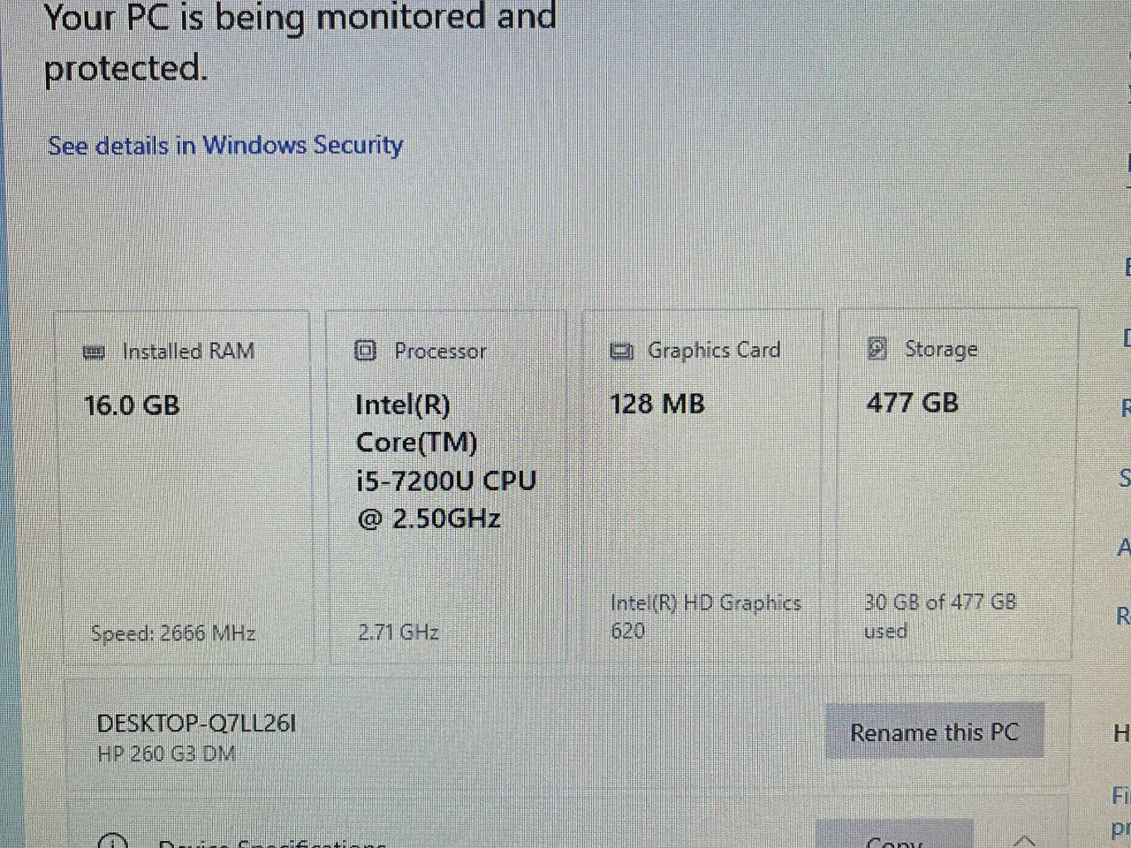
Task: Click the Speed: 2666 MHz RAM detail
Action: (x=173, y=633)
